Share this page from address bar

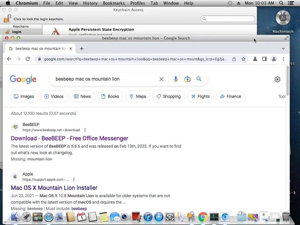pyautogui.click(x=234, y=59)
